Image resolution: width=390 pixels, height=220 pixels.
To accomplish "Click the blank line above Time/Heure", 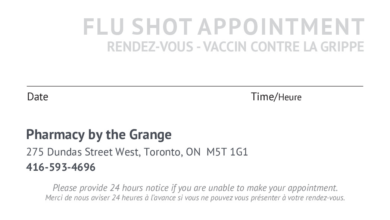I will (x=306, y=86).
